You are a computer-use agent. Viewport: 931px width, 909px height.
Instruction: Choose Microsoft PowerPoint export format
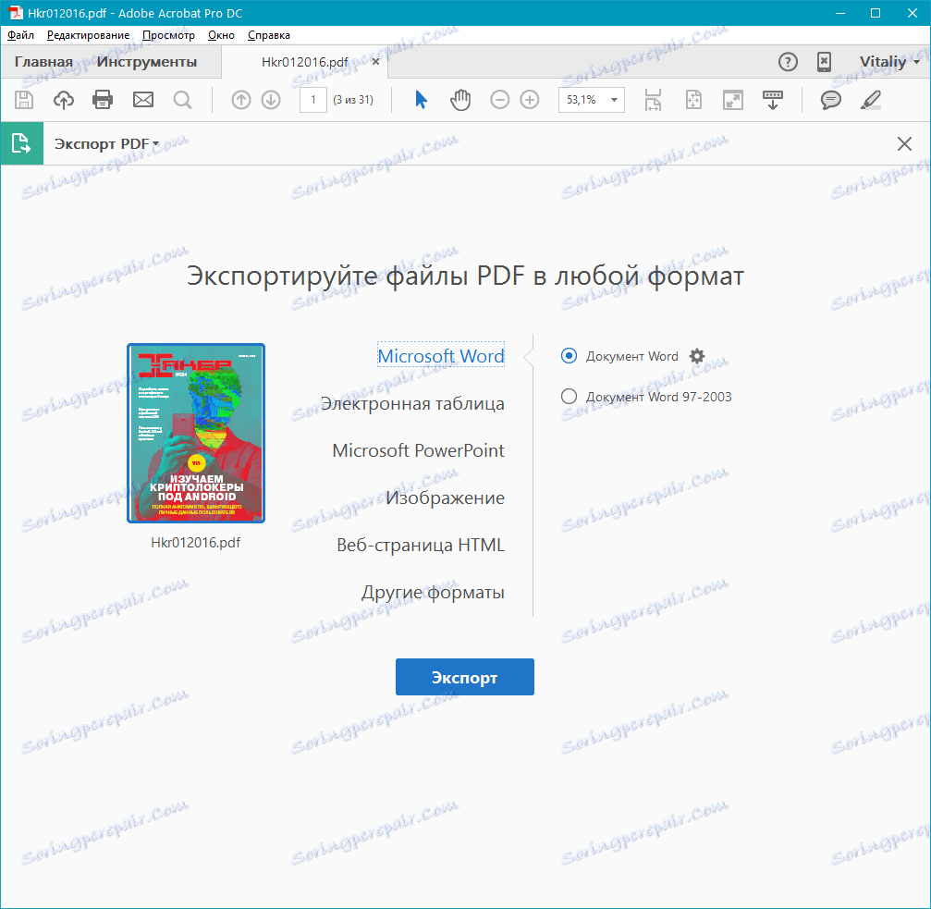(x=419, y=450)
